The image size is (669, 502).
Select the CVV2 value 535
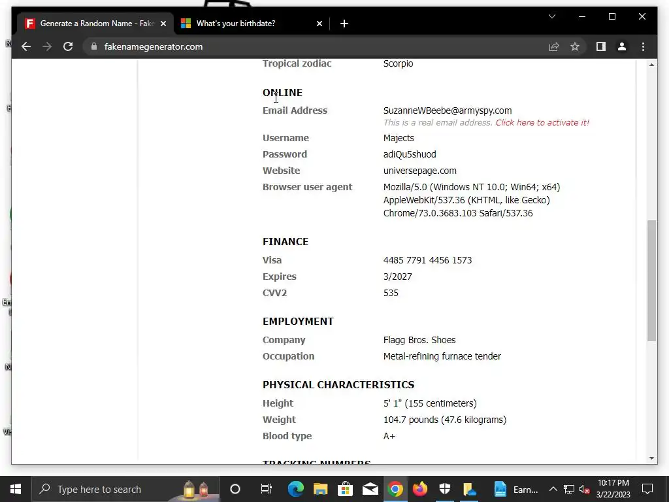[x=391, y=293]
